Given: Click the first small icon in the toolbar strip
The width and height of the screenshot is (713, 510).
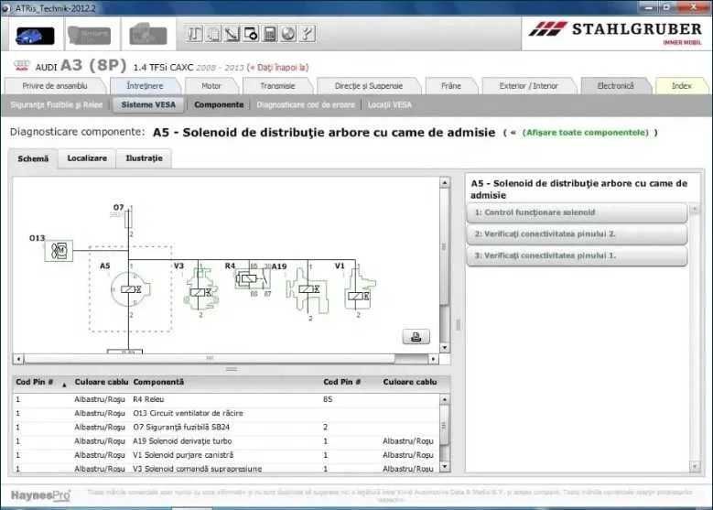Looking at the screenshot, I should [194, 34].
